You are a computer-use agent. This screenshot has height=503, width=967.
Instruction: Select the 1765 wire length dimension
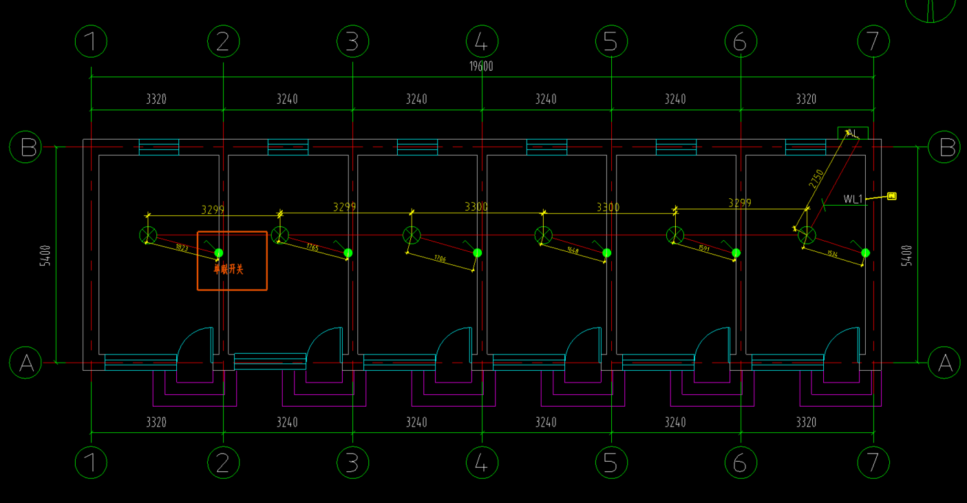click(312, 247)
